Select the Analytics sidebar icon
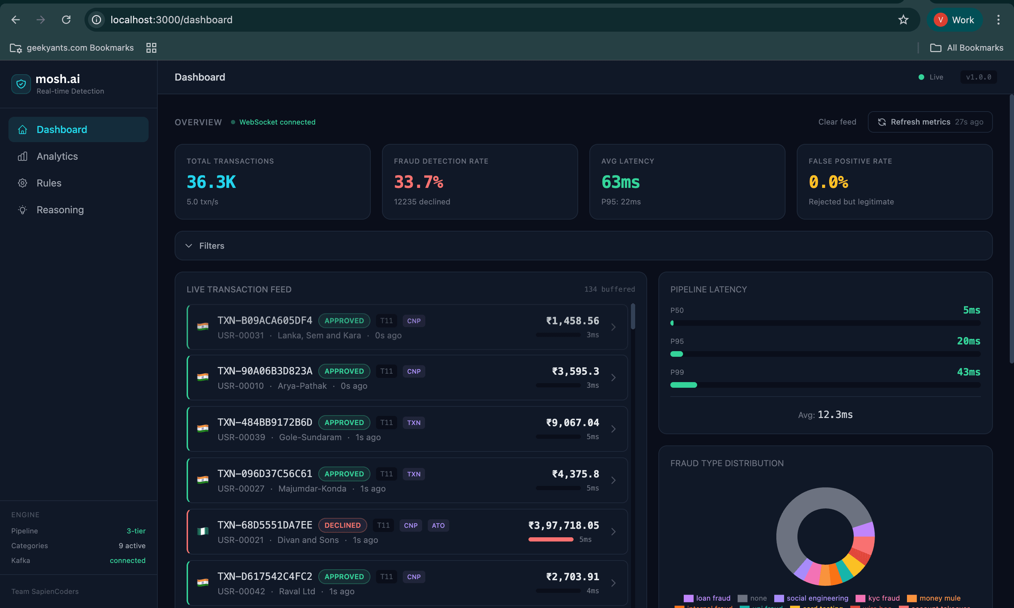The height and width of the screenshot is (608, 1014). point(23,156)
